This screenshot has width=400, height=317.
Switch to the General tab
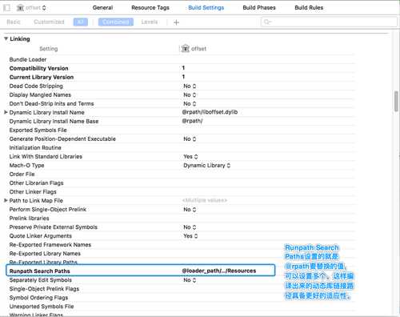point(102,8)
